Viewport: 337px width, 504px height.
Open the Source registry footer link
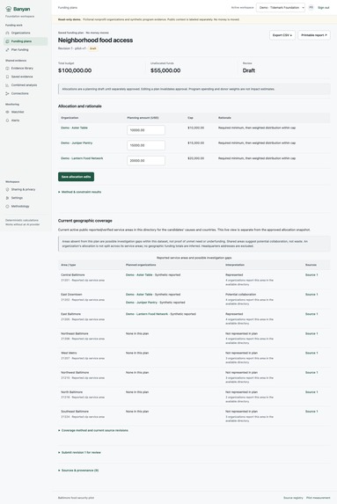[x=293, y=498]
